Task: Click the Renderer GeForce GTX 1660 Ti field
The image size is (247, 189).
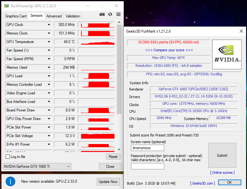Action: pyautogui.click(x=194, y=89)
